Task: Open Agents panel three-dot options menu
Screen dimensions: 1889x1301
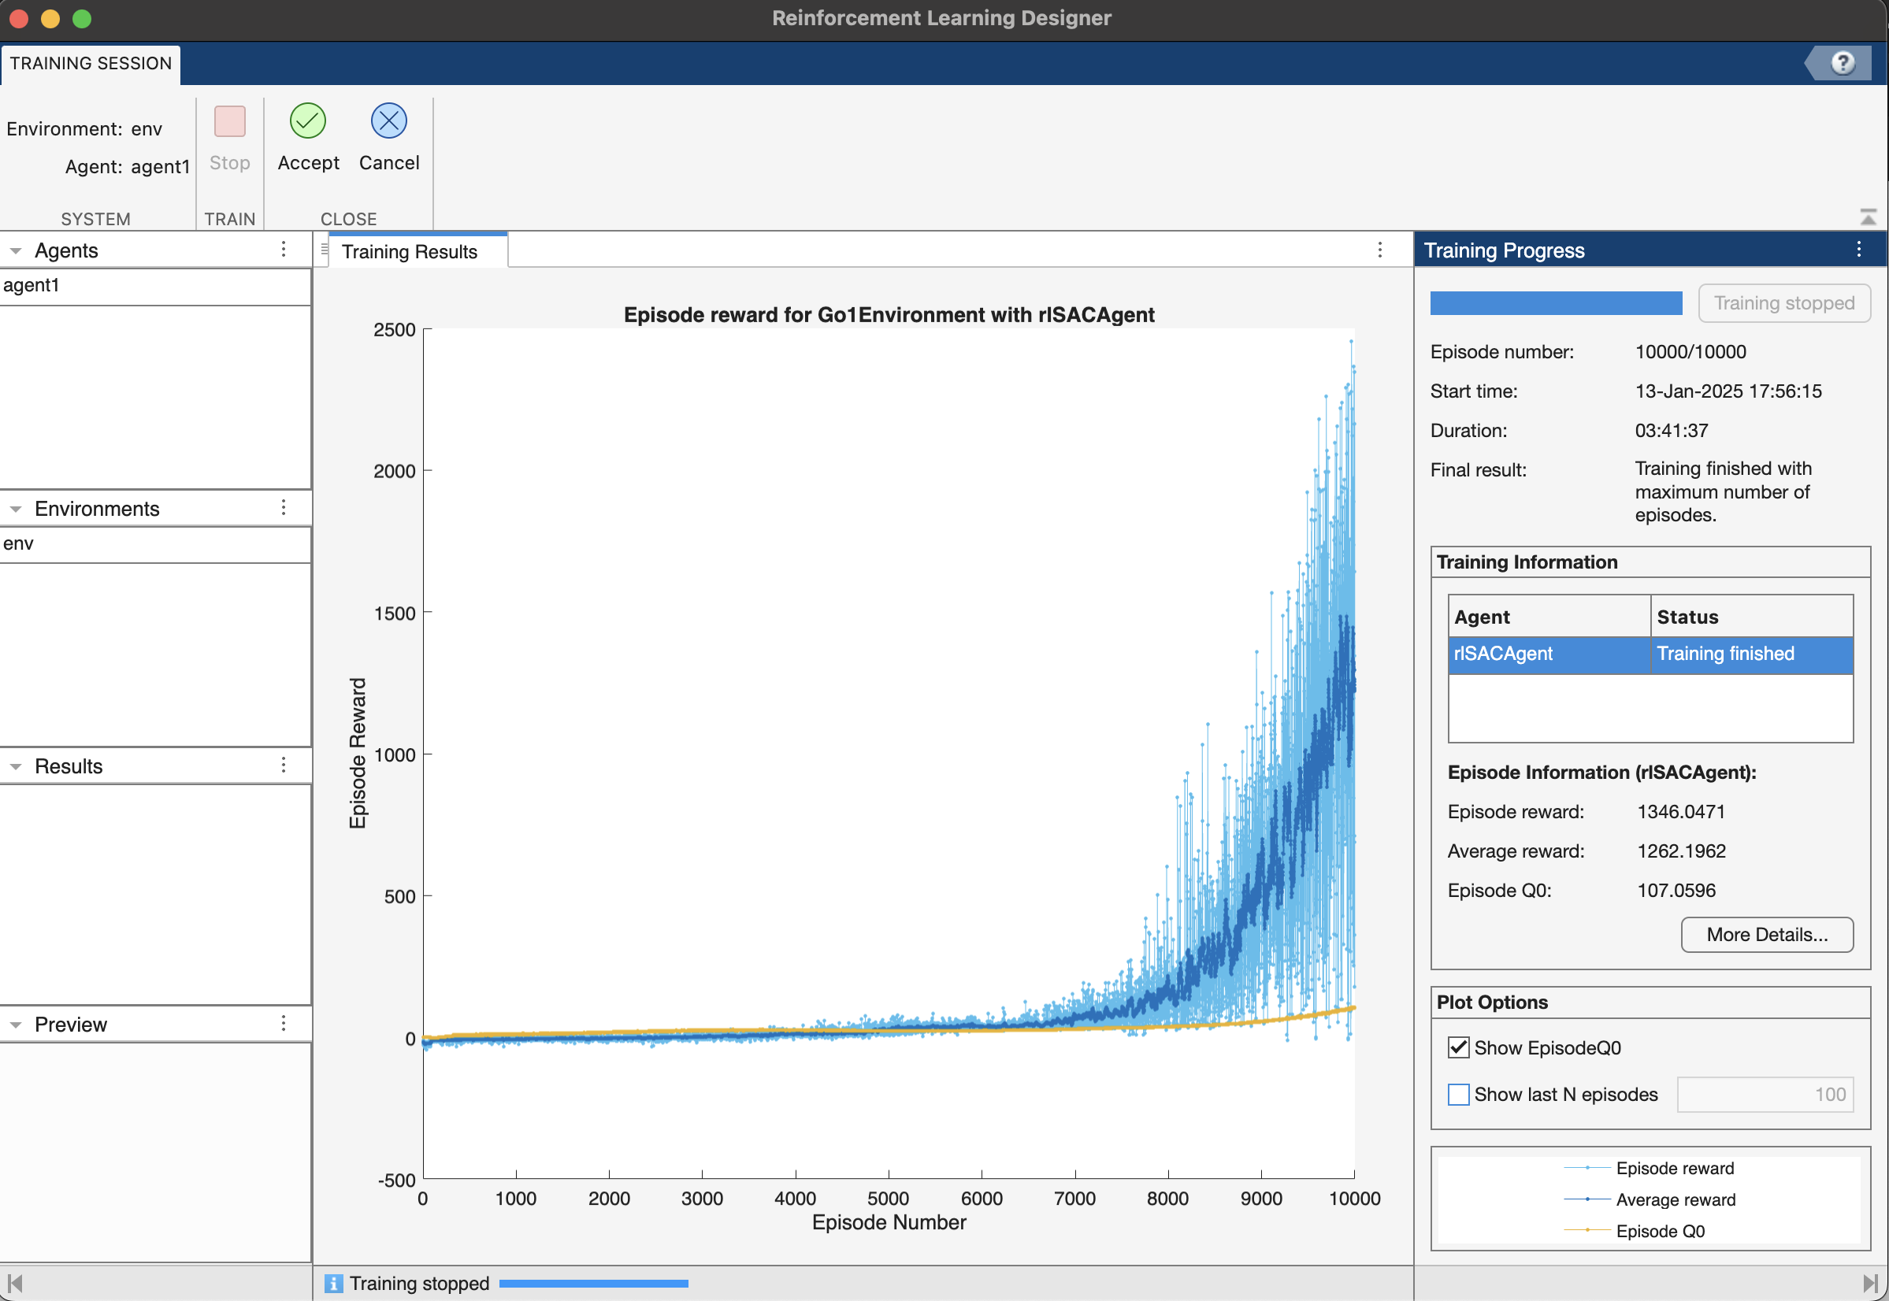Action: coord(284,250)
